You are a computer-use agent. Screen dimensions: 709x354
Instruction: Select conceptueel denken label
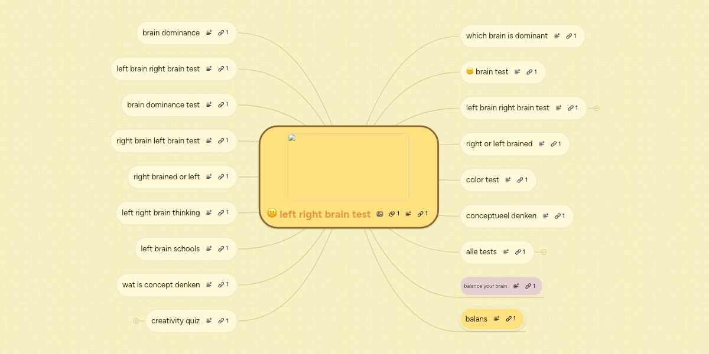pyautogui.click(x=502, y=216)
